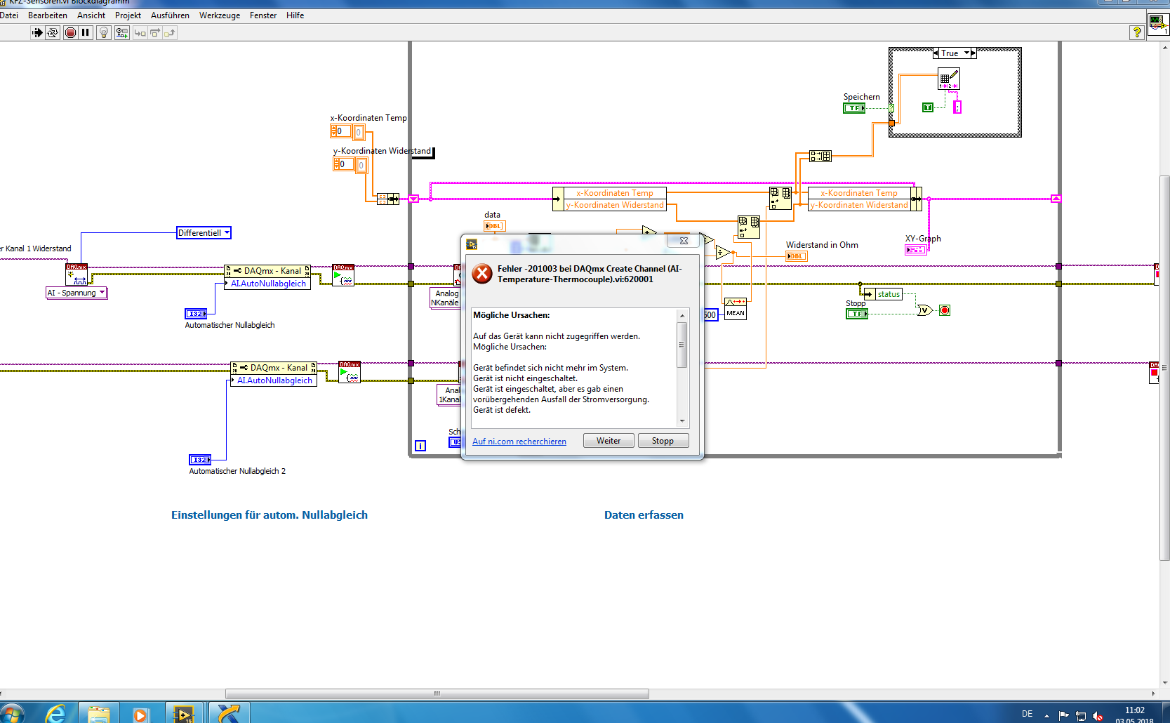Open the Ausführen menu
The height and width of the screenshot is (723, 1170).
point(170,15)
